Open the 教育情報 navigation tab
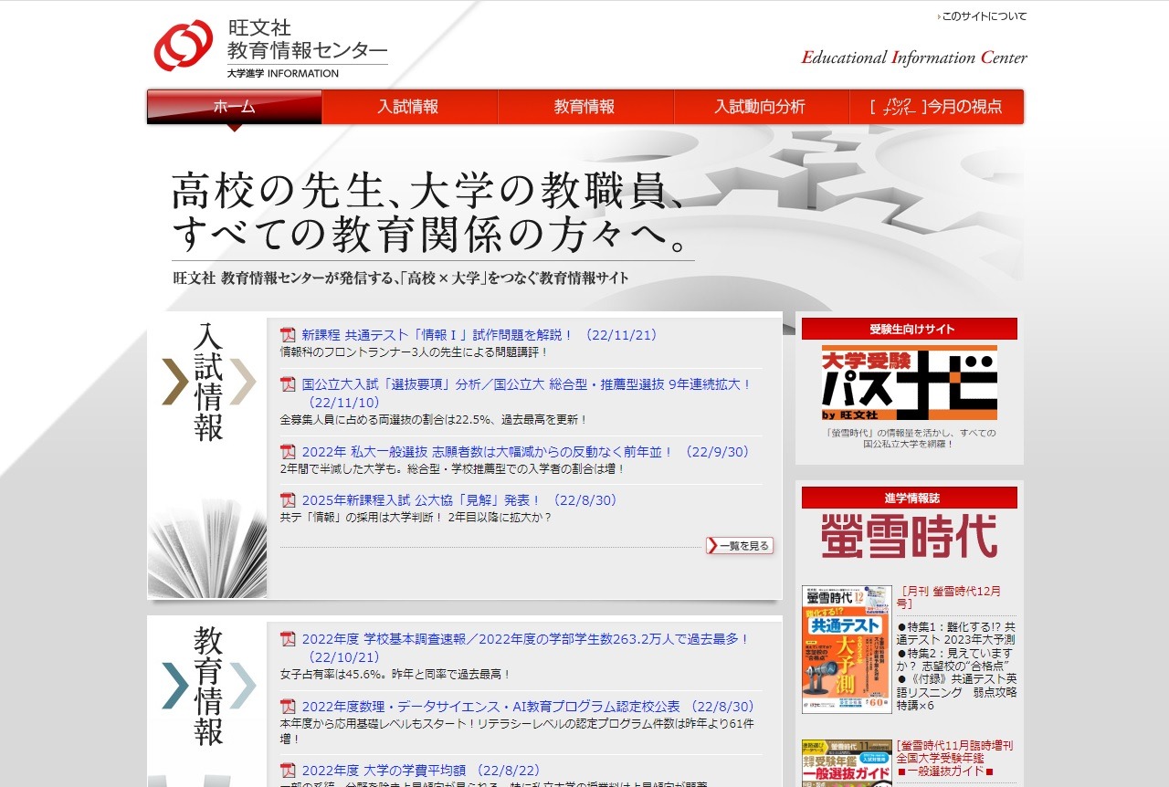The height and width of the screenshot is (787, 1169). click(x=585, y=107)
